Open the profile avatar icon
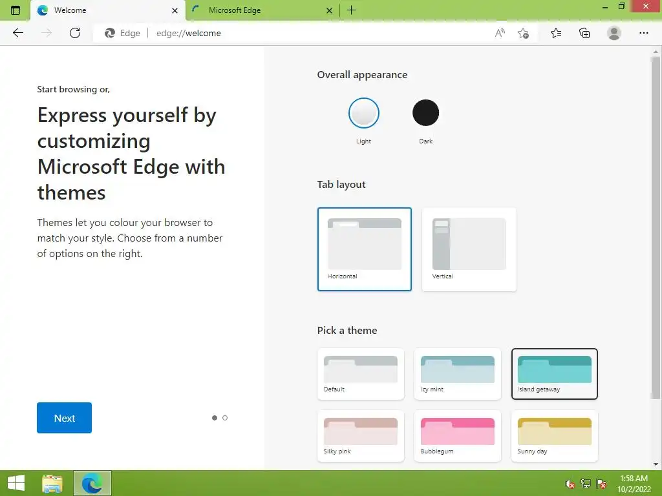The width and height of the screenshot is (662, 496). point(614,33)
